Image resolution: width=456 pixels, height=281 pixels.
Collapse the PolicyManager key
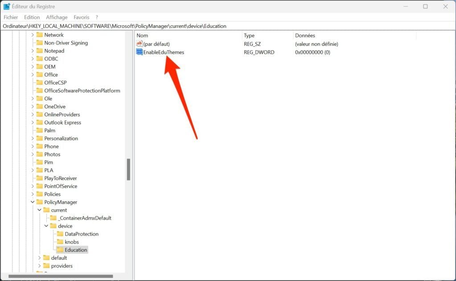pyautogui.click(x=33, y=202)
